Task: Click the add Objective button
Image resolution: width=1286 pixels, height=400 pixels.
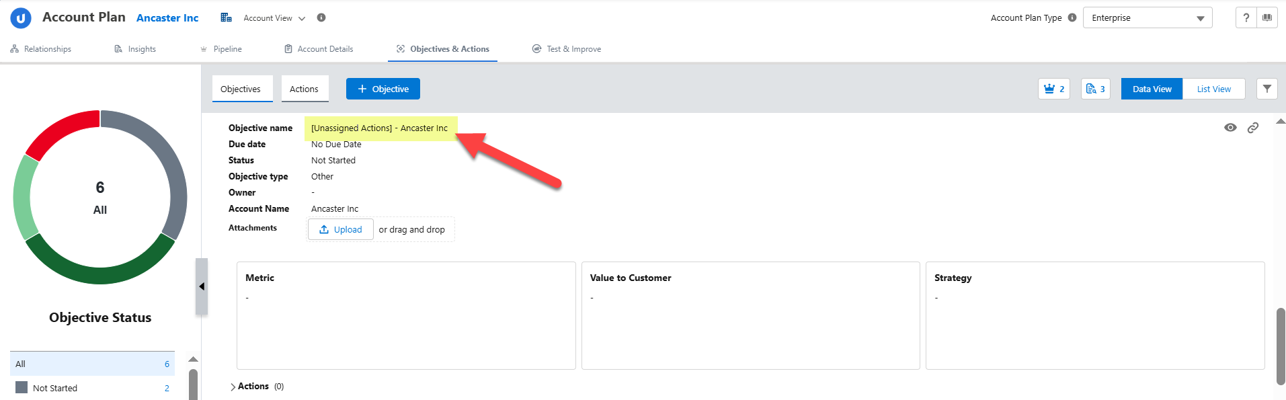Action: [383, 89]
